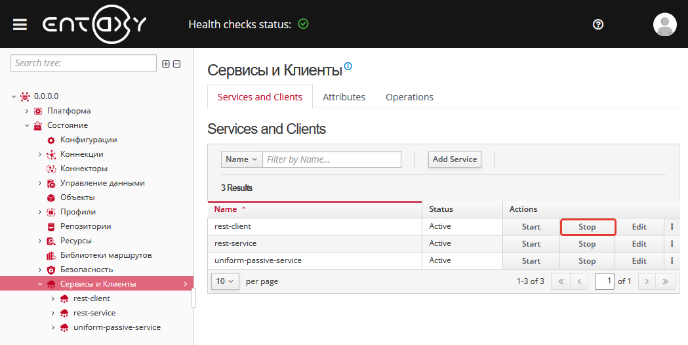Open the user profile avatar
The width and height of the screenshot is (688, 345).
pos(664,24)
